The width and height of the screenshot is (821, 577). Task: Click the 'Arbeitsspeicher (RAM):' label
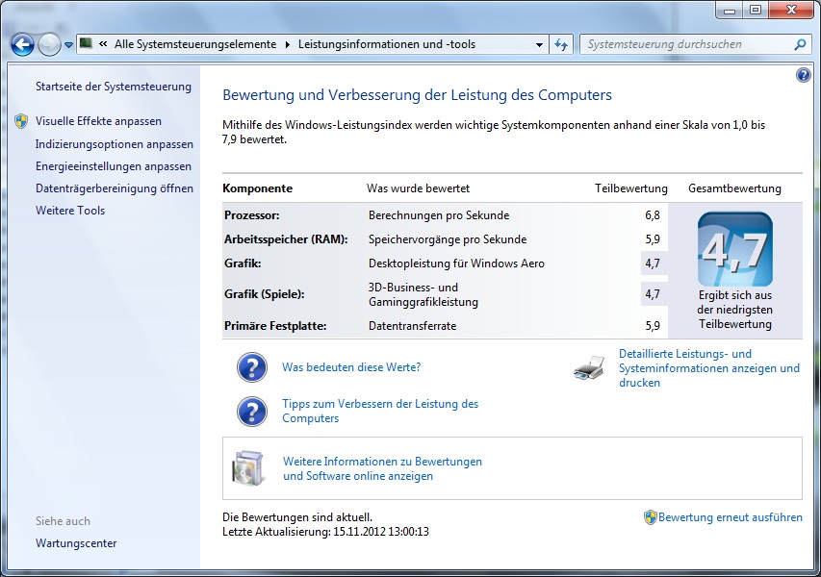tap(286, 239)
